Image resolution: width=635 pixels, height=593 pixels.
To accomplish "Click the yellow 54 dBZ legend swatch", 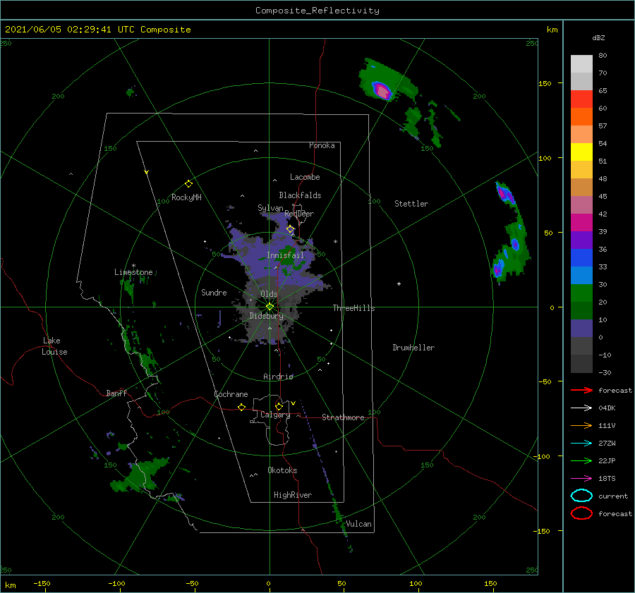I will click(x=581, y=152).
